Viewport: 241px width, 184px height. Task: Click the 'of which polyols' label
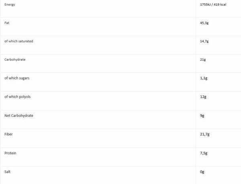pyautogui.click(x=17, y=97)
